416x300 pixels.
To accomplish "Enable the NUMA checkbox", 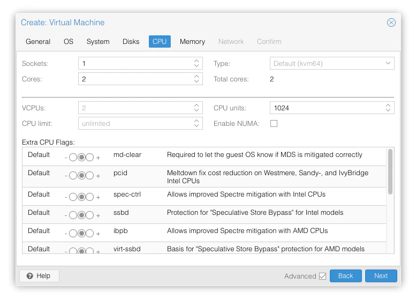I will pos(274,124).
